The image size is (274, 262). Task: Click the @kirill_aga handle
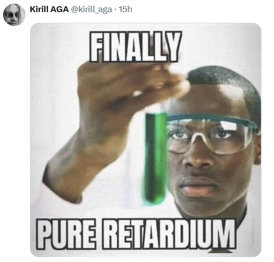coord(91,10)
